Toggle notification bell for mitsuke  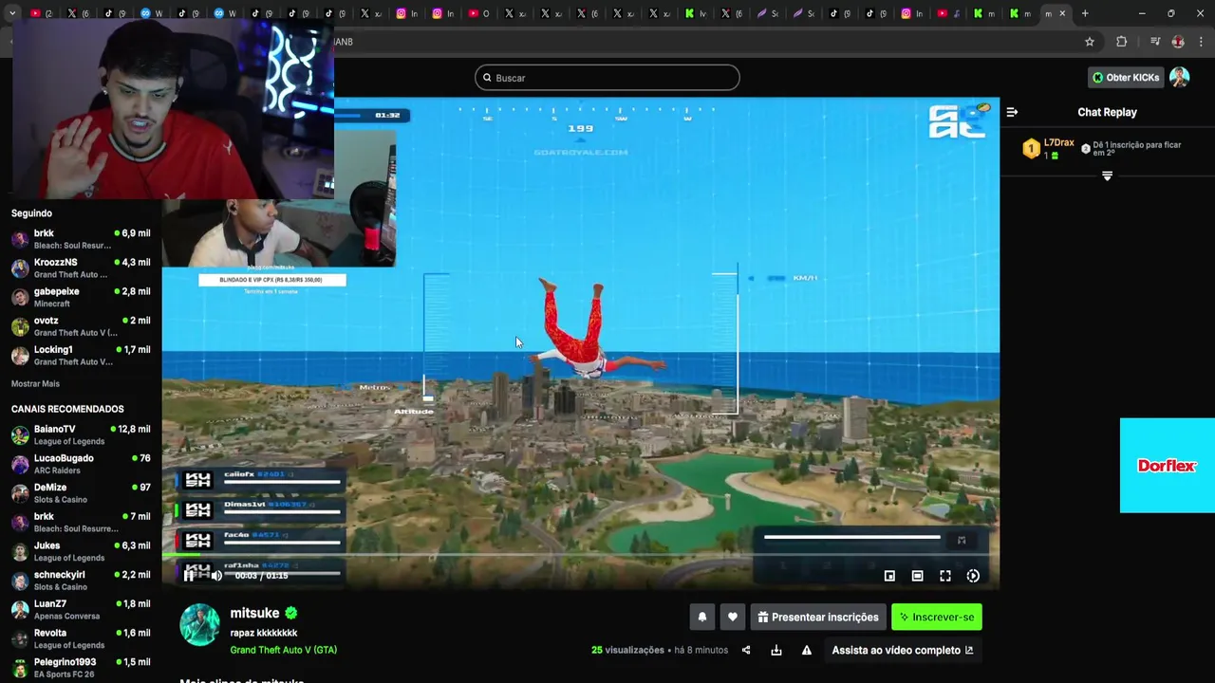click(x=702, y=617)
